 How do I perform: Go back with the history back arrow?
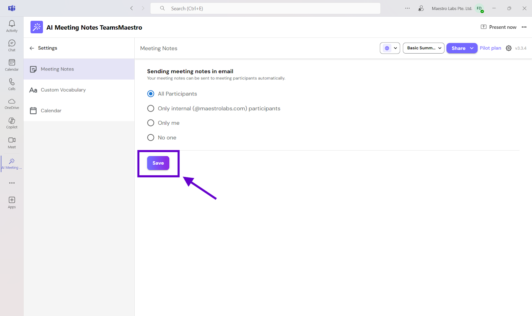(x=132, y=8)
